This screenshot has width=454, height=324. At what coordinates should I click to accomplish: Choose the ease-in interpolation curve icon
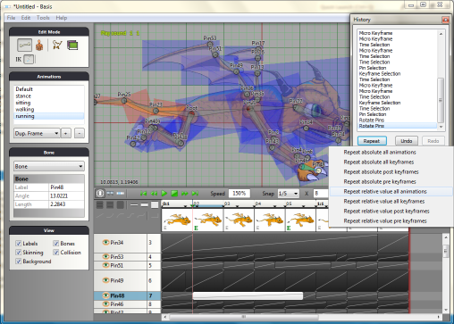pyautogui.click(x=111, y=215)
